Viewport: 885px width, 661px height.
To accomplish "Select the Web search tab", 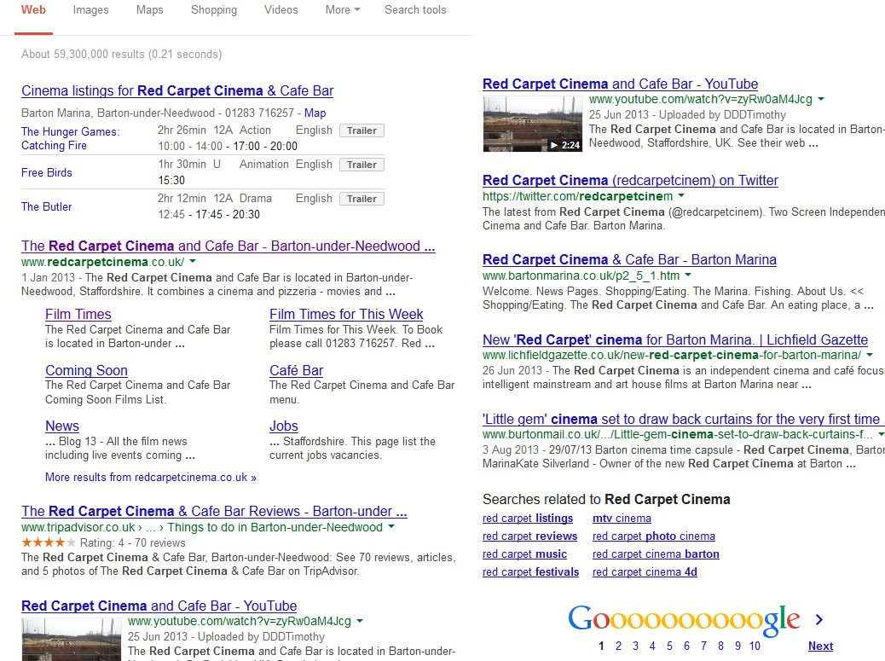I will click(33, 10).
